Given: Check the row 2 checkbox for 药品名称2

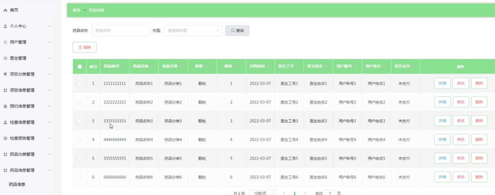Looking at the screenshot, I should point(80,102).
